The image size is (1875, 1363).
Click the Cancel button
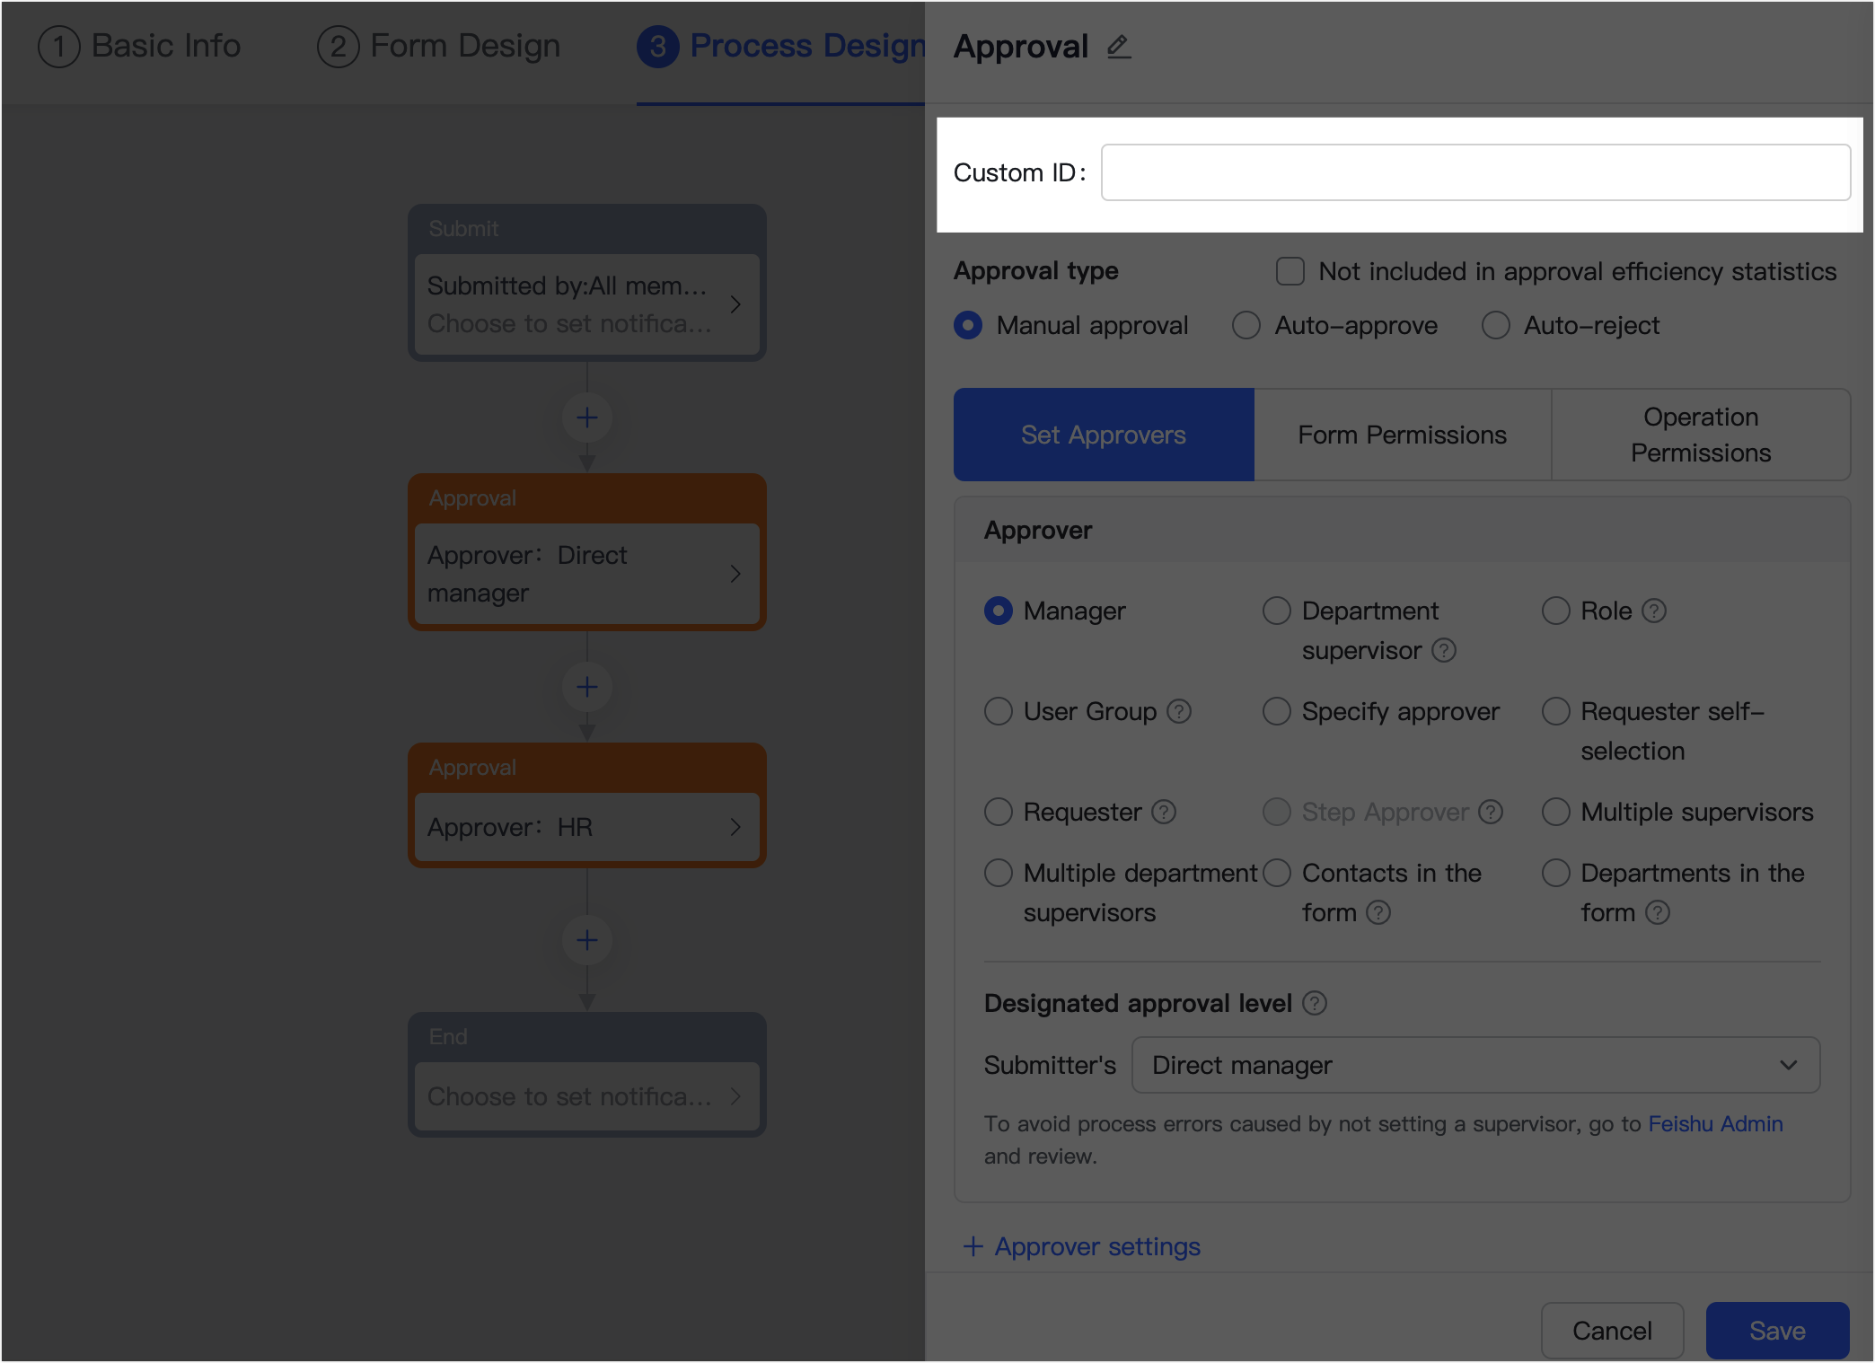click(1612, 1331)
